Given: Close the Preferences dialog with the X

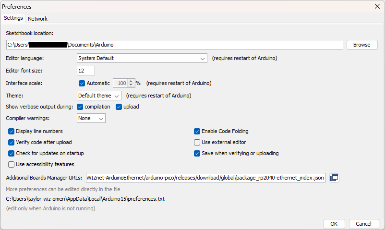Looking at the screenshot, I should 377,6.
